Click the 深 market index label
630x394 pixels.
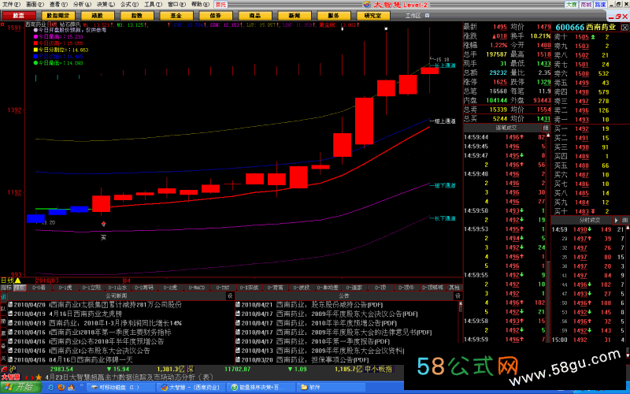[190, 369]
